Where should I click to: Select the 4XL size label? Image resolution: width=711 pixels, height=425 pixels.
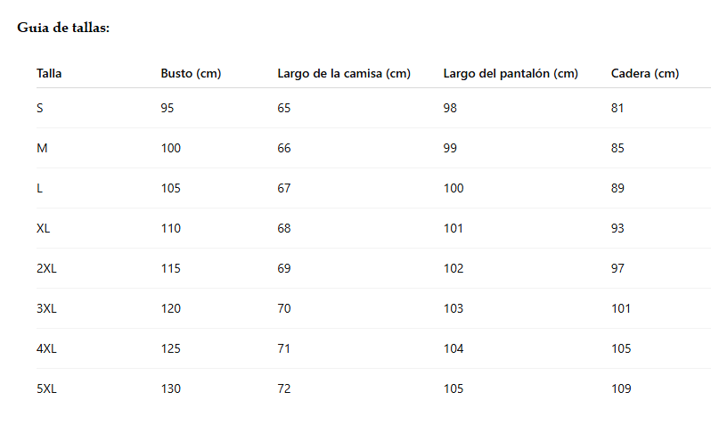coord(46,348)
